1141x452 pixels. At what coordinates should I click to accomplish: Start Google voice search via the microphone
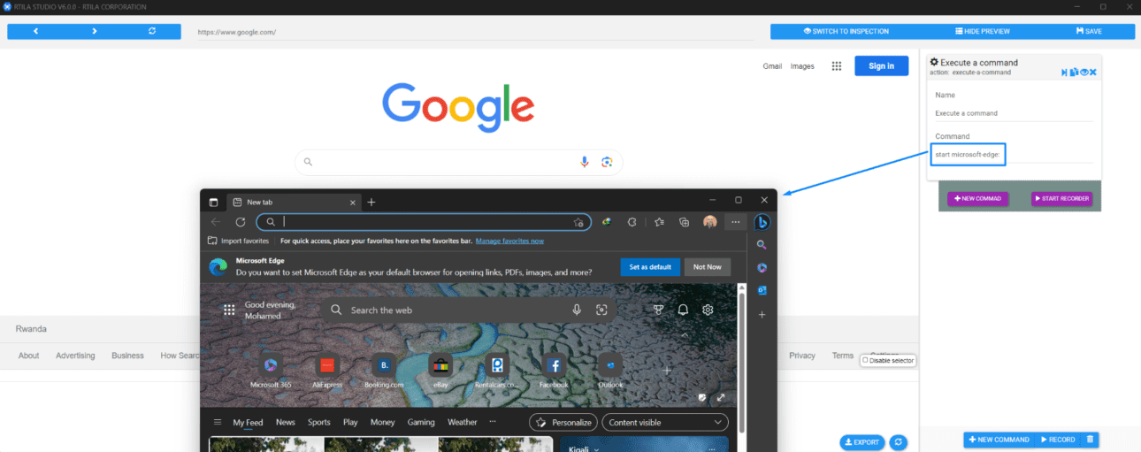click(x=585, y=162)
